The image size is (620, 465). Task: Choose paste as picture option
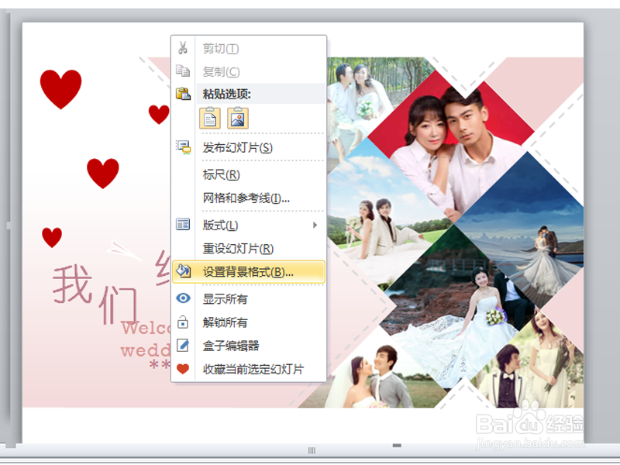(238, 118)
